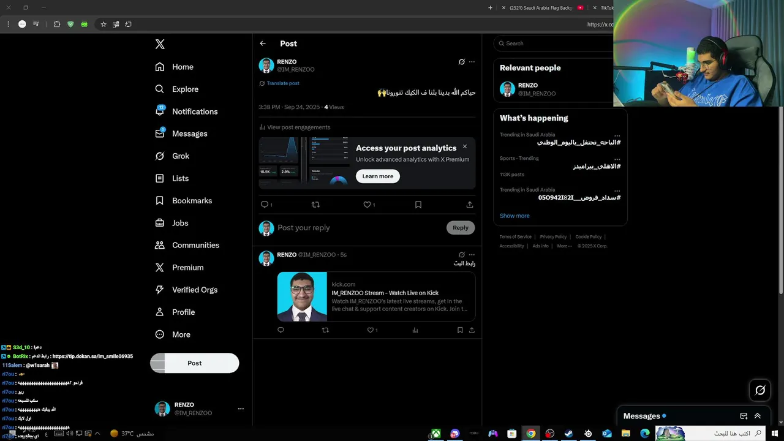Viewport: 784px width, 441px height.
Task: Click the sidebar Post button
Action: 195,363
